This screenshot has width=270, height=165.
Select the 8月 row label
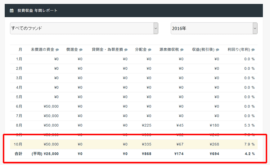click(x=19, y=125)
